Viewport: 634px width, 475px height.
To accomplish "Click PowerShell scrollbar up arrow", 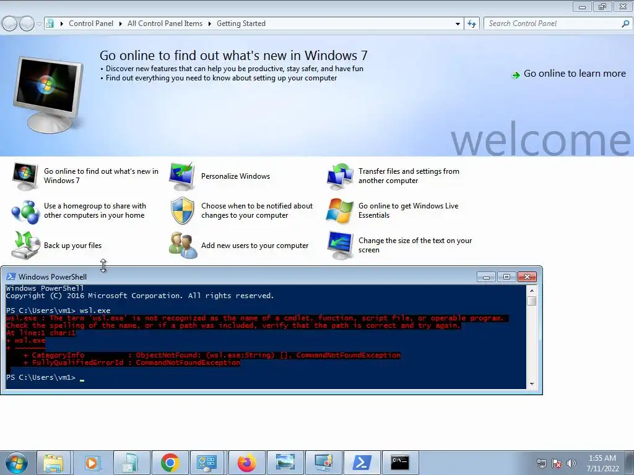I will [532, 291].
